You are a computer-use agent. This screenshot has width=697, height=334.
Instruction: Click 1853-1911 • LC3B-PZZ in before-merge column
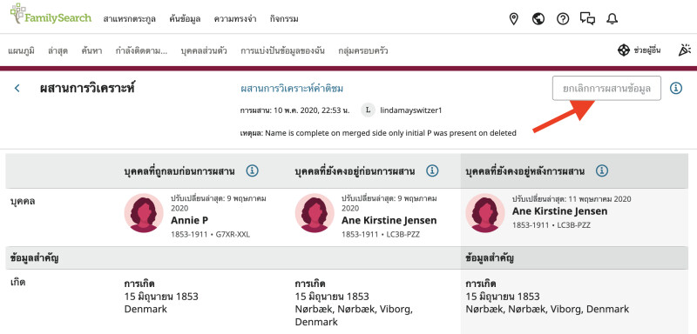click(x=381, y=235)
